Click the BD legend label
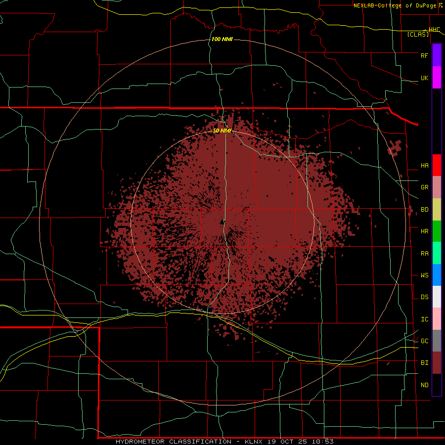The width and height of the screenshot is (445, 445). [x=424, y=210]
